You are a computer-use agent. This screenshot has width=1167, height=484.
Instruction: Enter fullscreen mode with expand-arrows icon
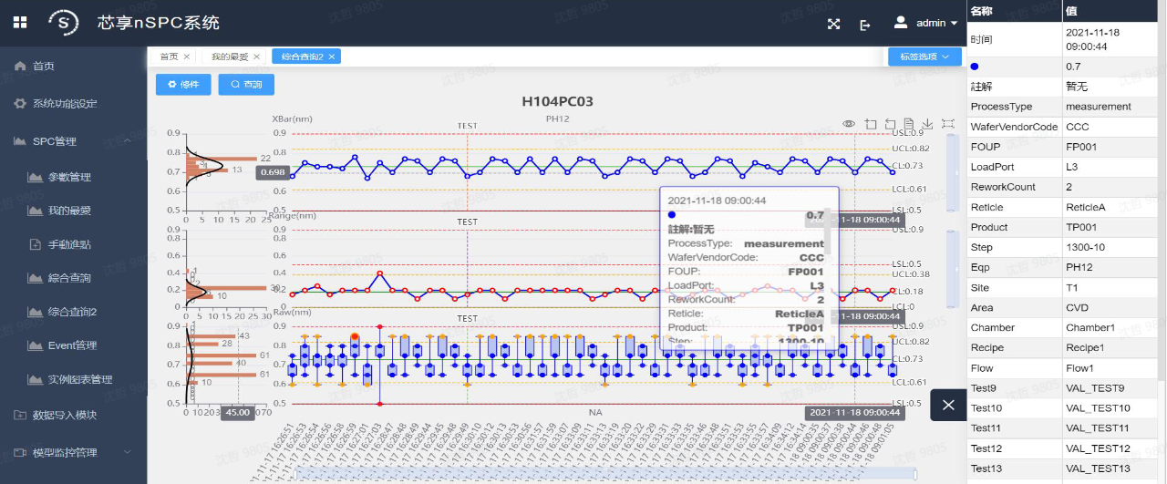pyautogui.click(x=833, y=25)
